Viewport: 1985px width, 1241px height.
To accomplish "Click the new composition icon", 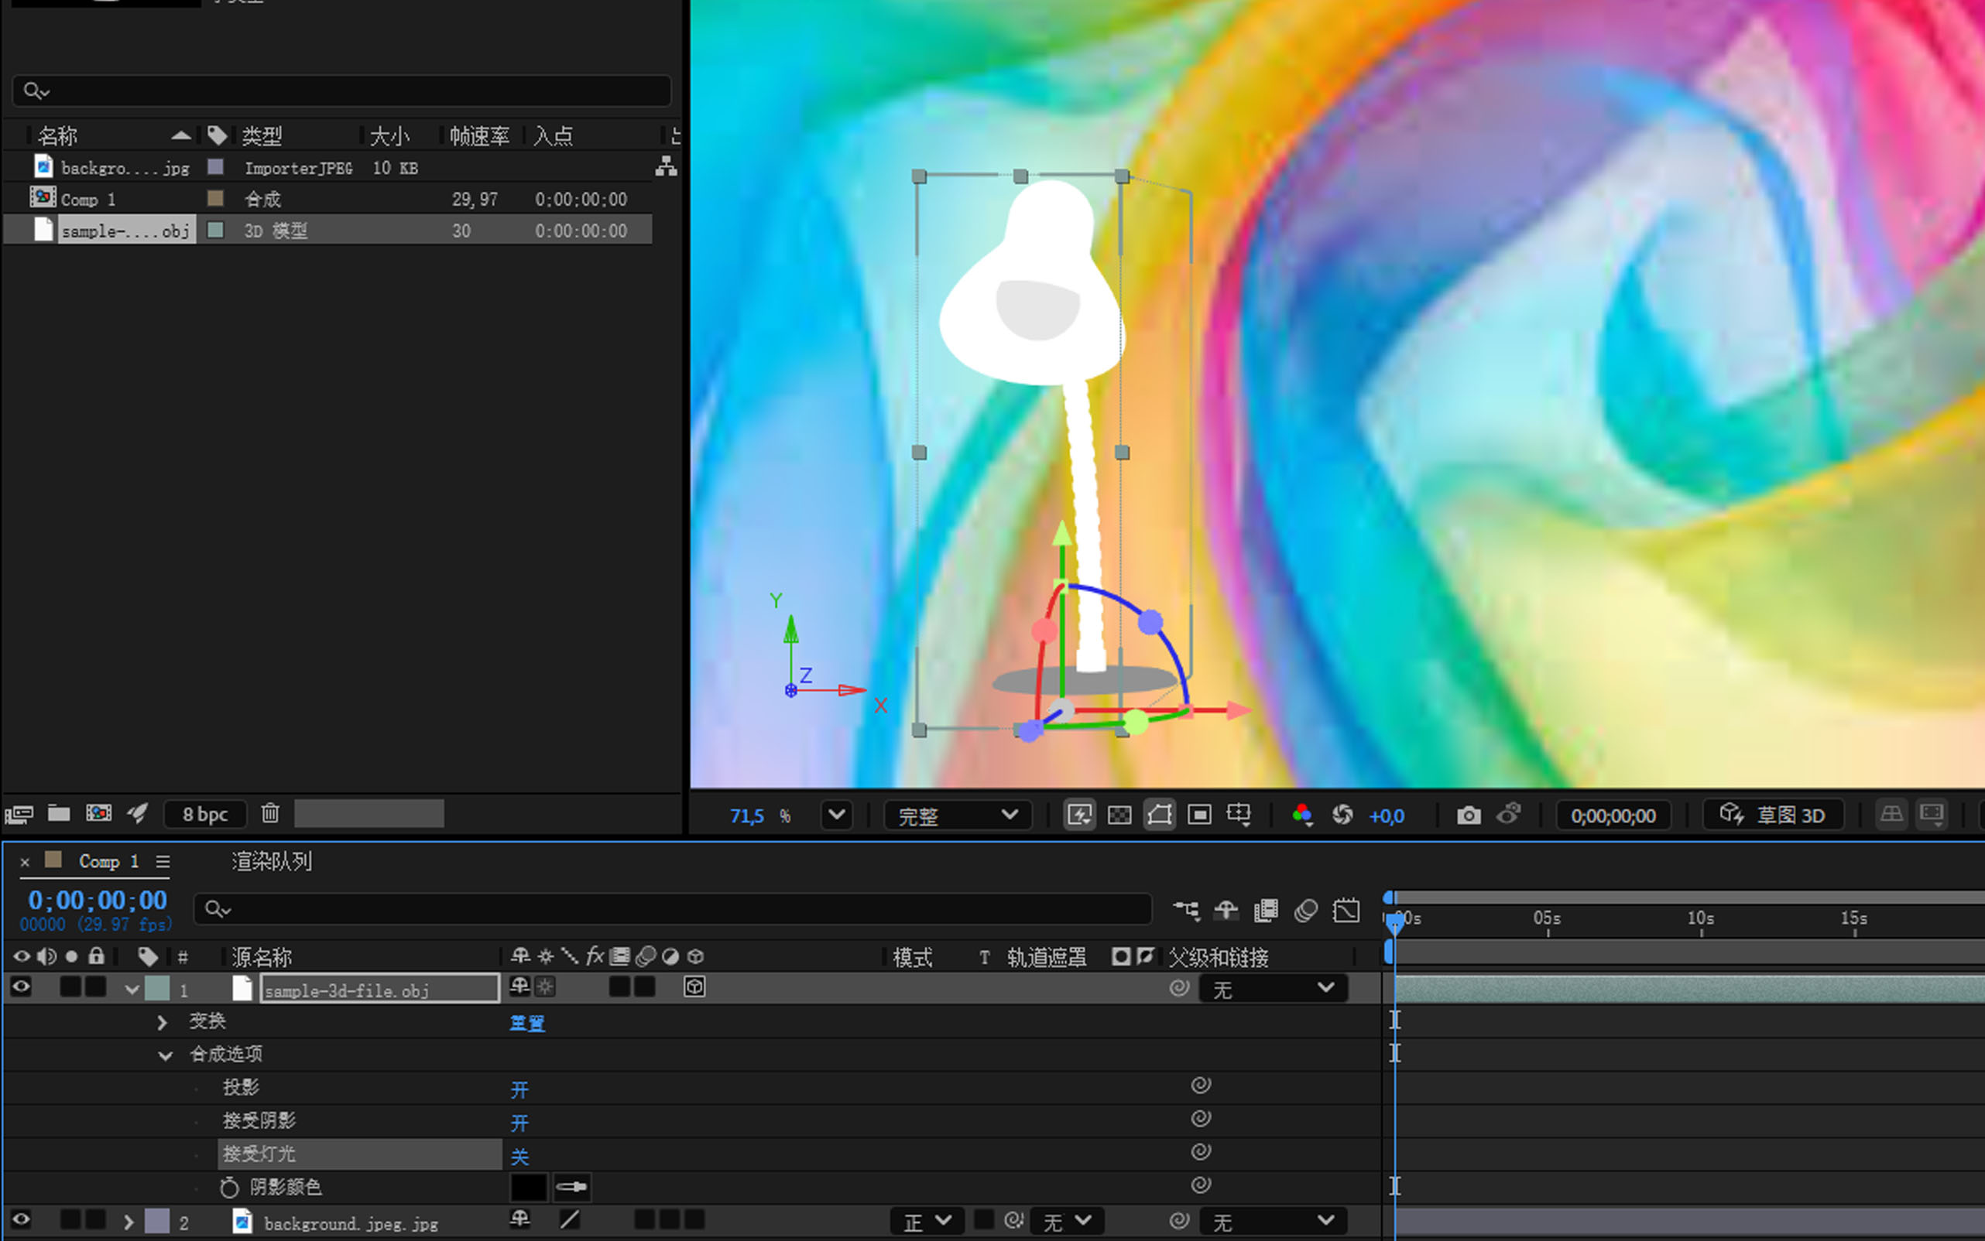I will (x=98, y=813).
